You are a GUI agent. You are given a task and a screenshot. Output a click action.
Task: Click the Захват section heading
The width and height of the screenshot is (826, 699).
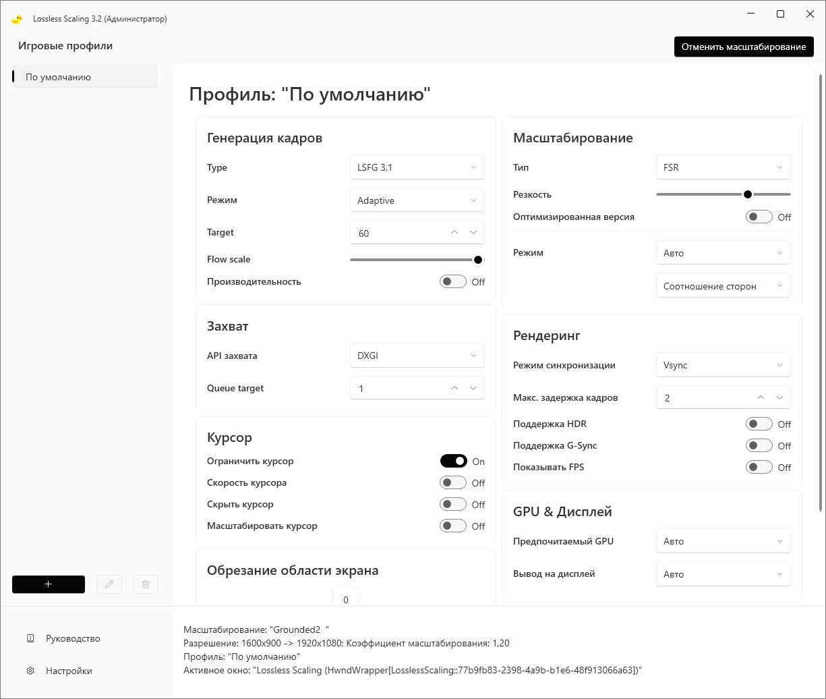point(228,326)
